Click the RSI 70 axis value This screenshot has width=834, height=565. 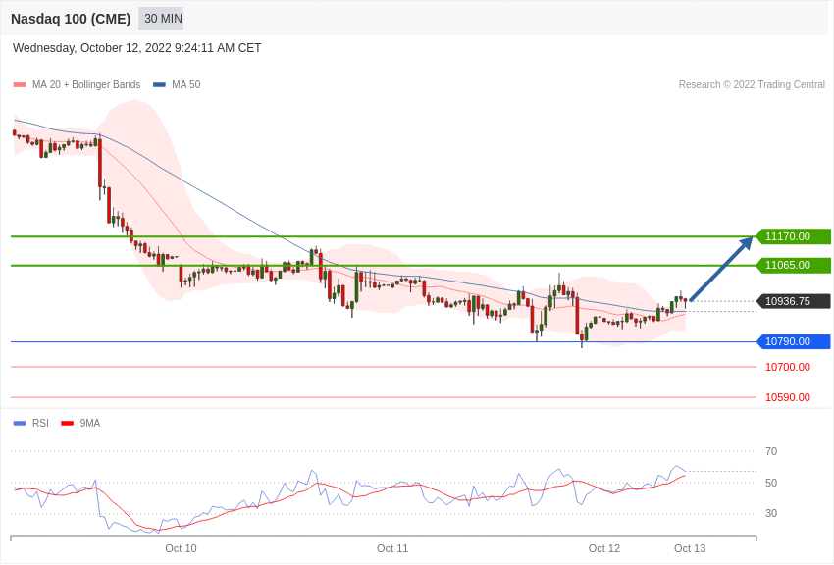tap(771, 451)
